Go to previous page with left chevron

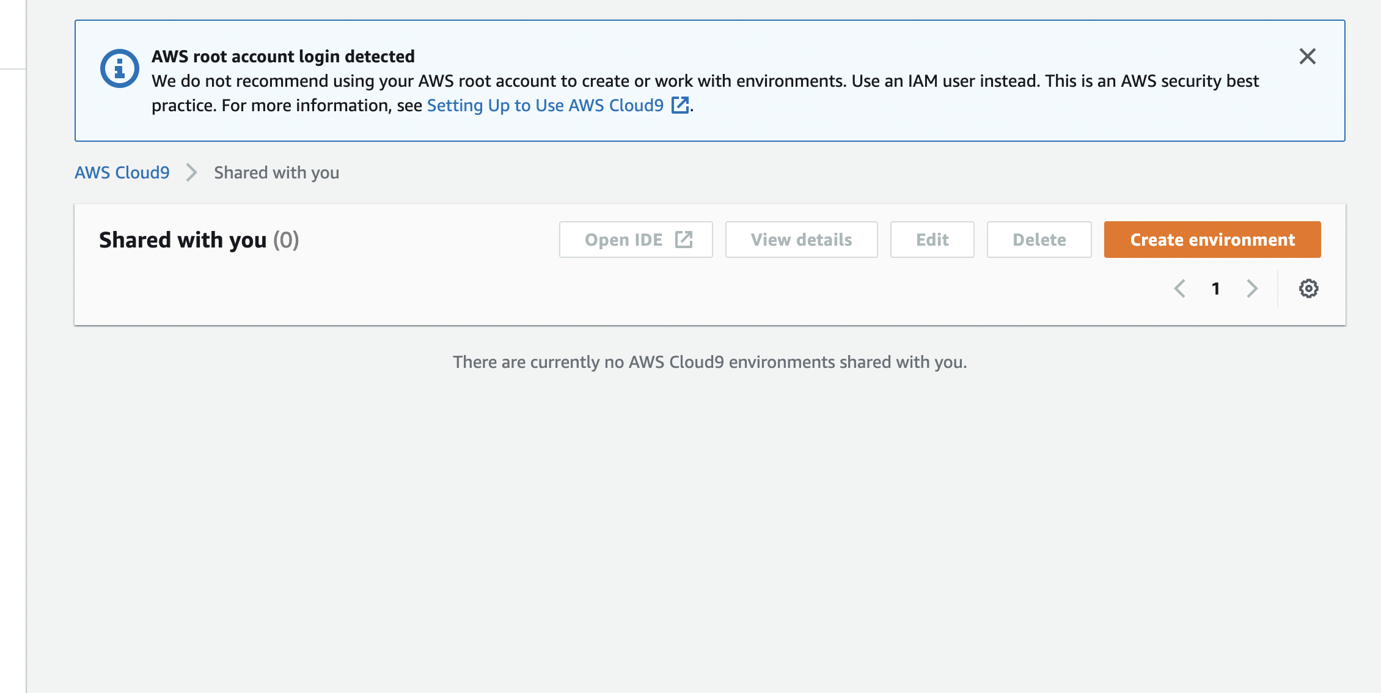pyautogui.click(x=1180, y=288)
